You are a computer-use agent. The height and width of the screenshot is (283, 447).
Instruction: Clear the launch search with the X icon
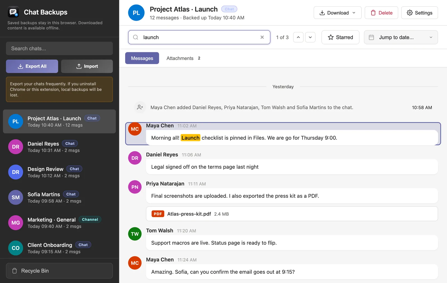(262, 37)
